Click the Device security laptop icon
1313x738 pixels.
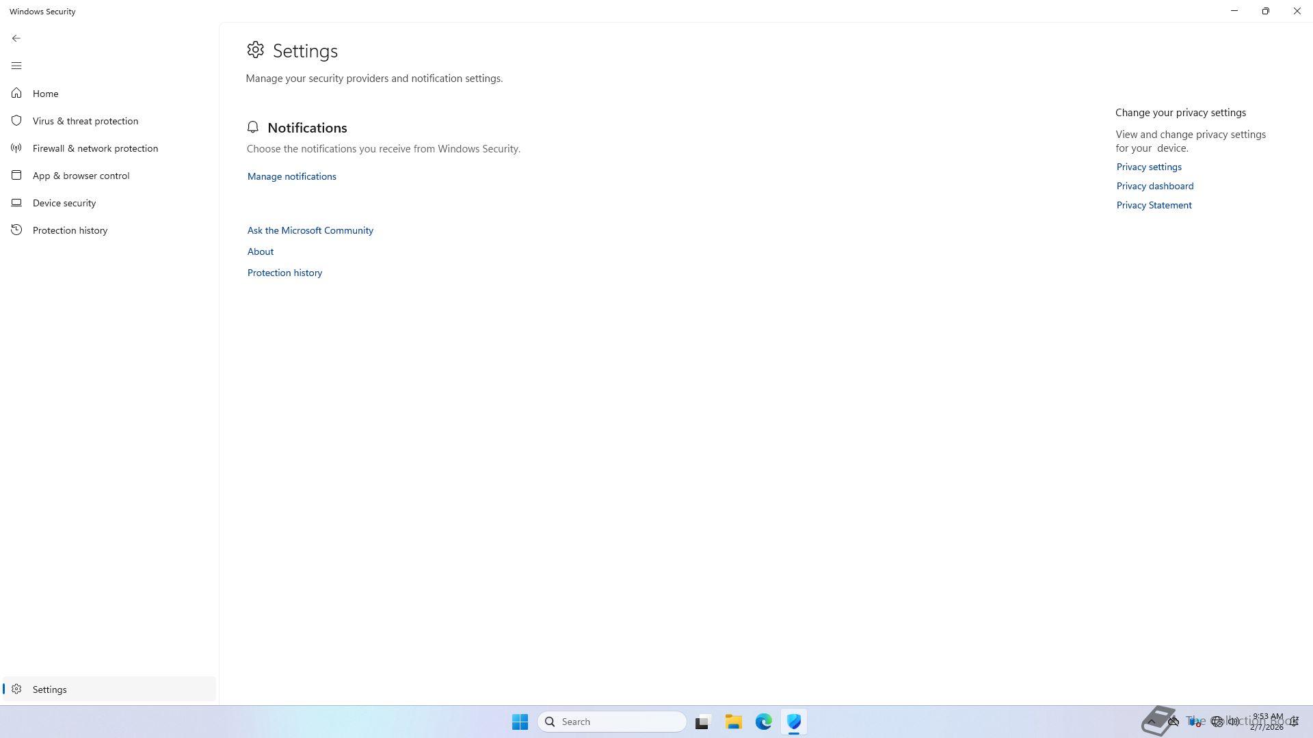(x=16, y=203)
